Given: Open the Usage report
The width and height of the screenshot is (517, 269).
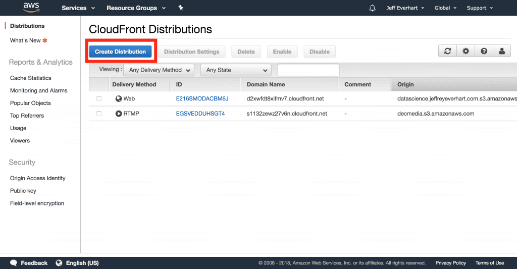Looking at the screenshot, I should pyautogui.click(x=18, y=128).
